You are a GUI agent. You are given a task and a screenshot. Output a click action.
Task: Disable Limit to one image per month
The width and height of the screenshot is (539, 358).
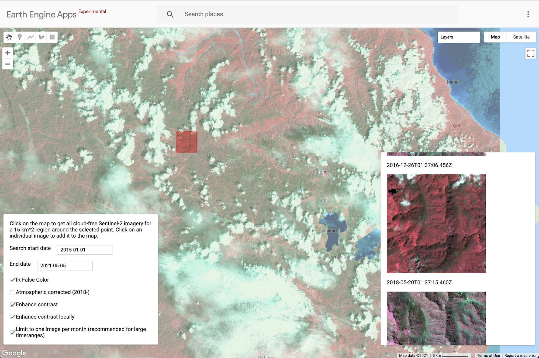click(x=12, y=332)
